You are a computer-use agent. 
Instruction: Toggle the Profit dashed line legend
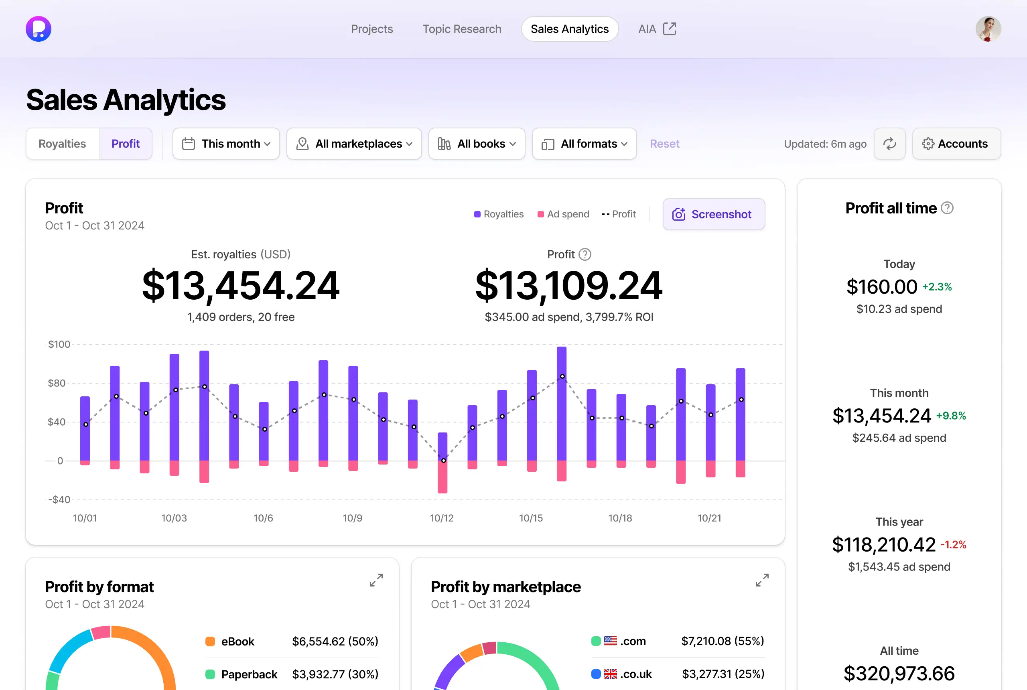(x=619, y=214)
